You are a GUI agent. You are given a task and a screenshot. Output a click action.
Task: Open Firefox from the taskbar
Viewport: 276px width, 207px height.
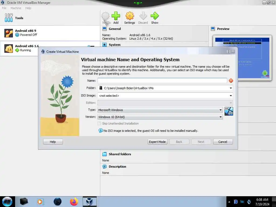point(74,202)
